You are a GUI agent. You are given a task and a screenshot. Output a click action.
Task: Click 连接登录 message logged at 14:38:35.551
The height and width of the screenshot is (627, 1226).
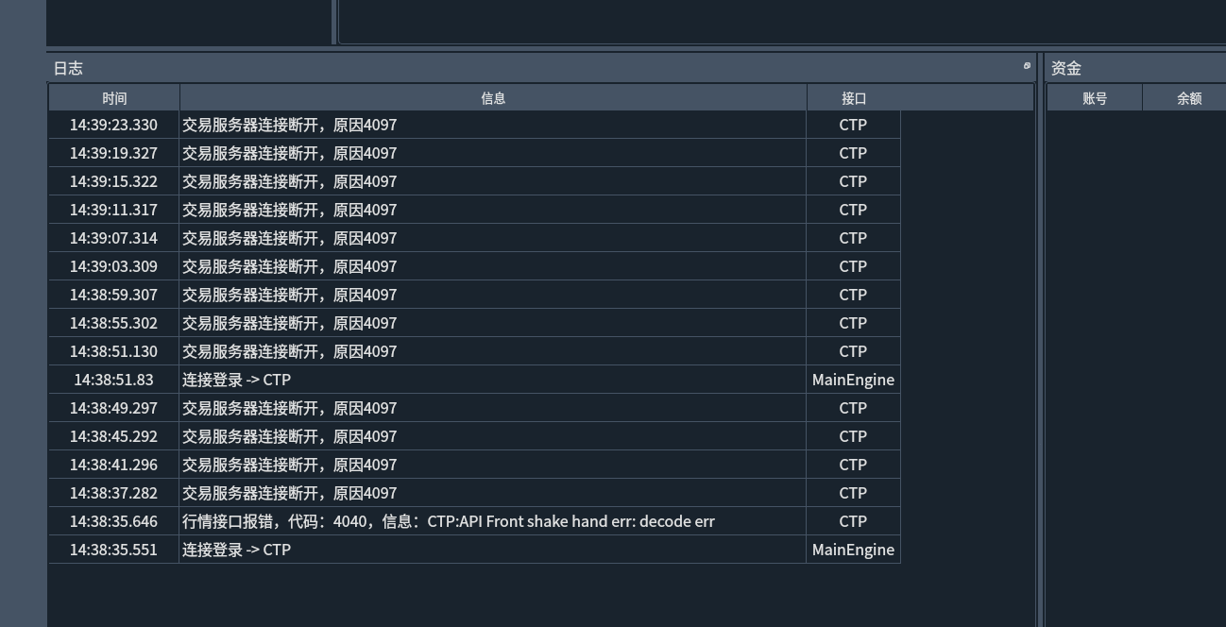[x=236, y=550]
